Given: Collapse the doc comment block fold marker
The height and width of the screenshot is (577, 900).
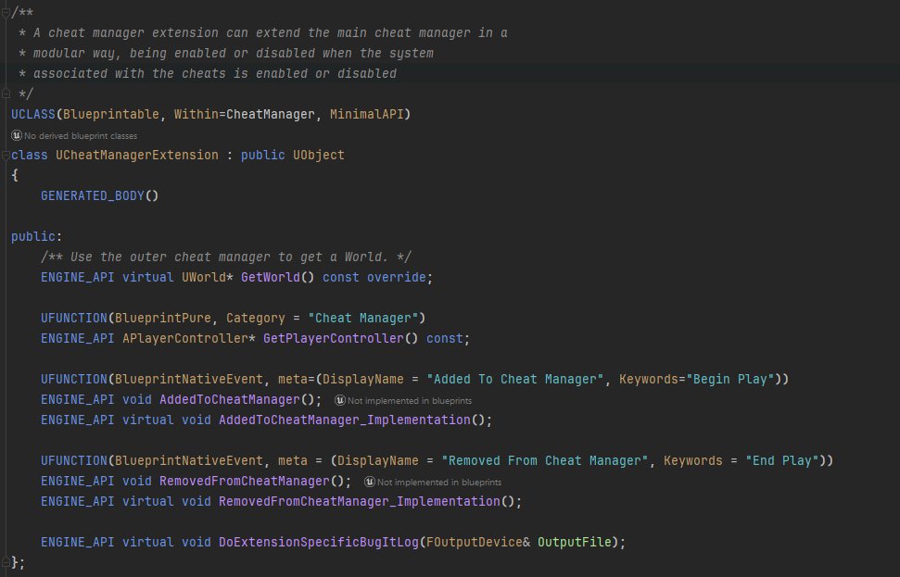Looking at the screenshot, I should pyautogui.click(x=6, y=13).
